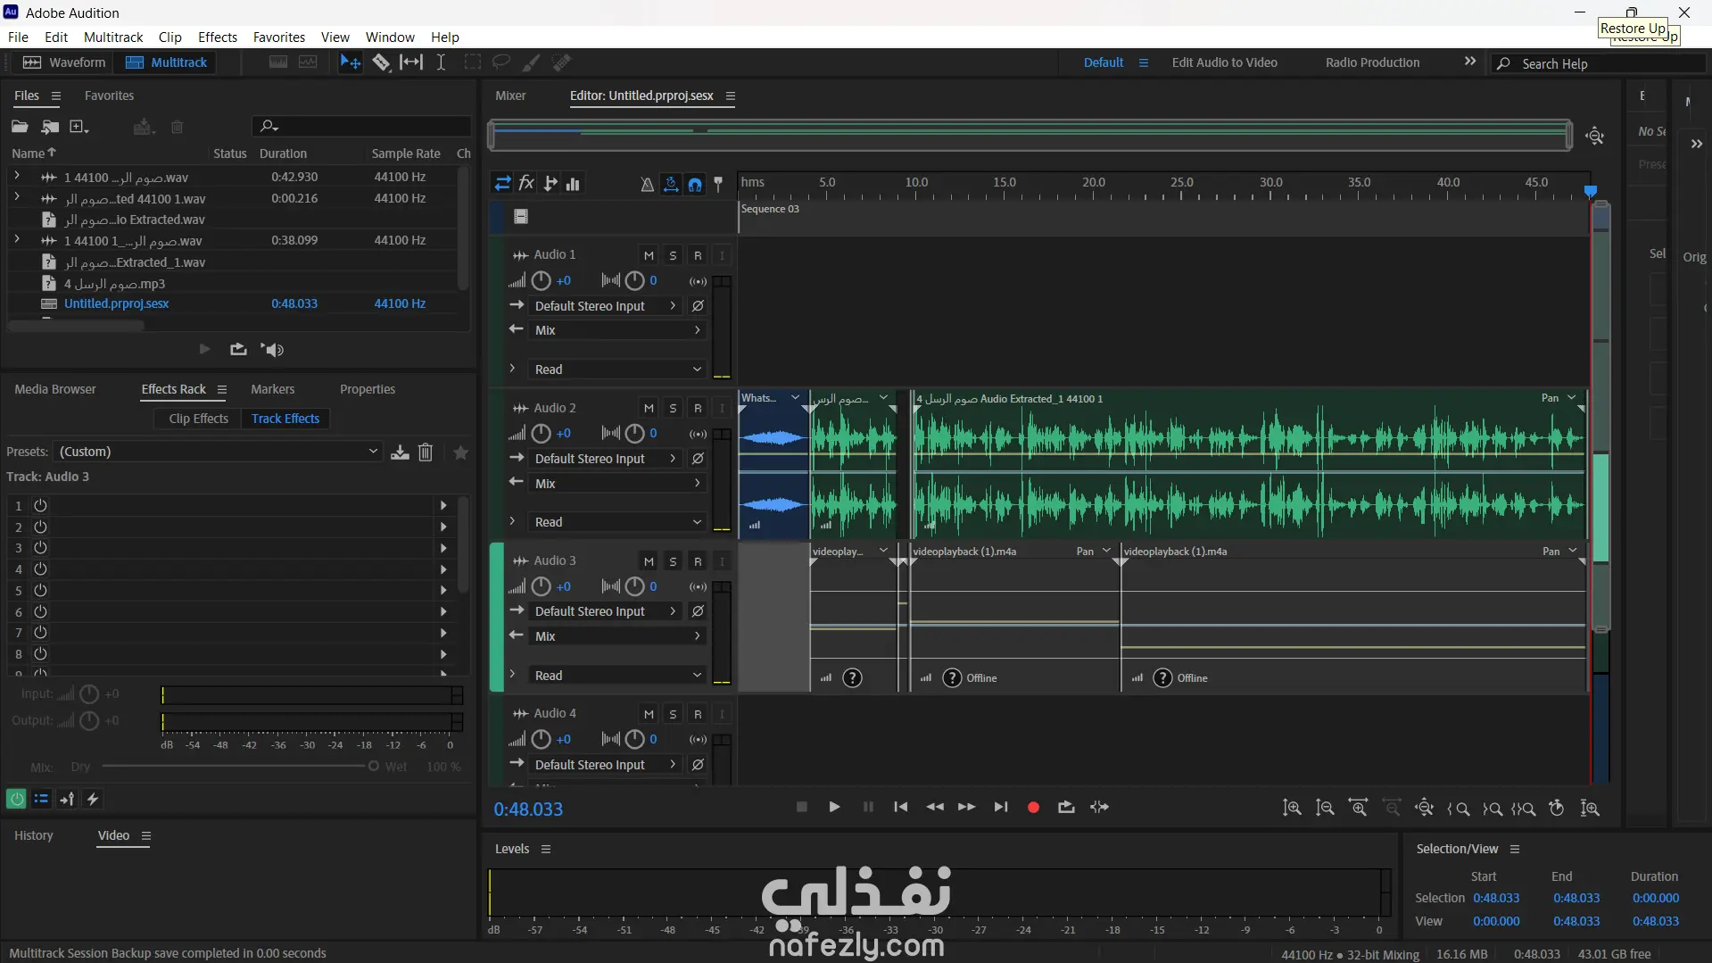Select the Slip tool

(x=411, y=62)
